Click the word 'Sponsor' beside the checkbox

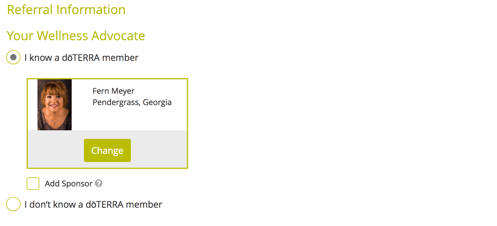[77, 184]
